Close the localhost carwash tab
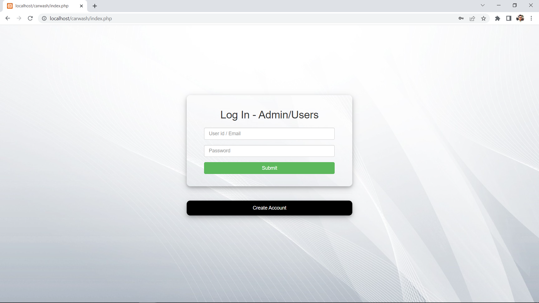This screenshot has width=539, height=303. coord(81,6)
